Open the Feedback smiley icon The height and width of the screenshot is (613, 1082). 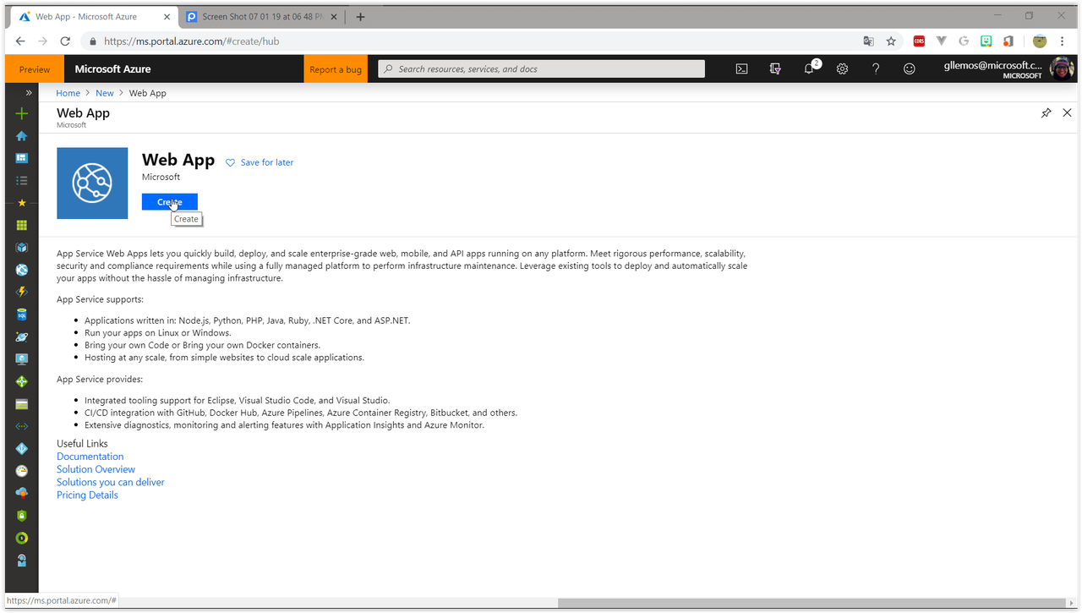click(x=910, y=69)
